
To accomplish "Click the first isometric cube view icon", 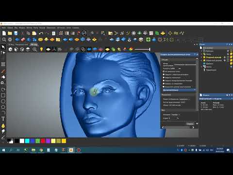I will [x=10, y=49].
